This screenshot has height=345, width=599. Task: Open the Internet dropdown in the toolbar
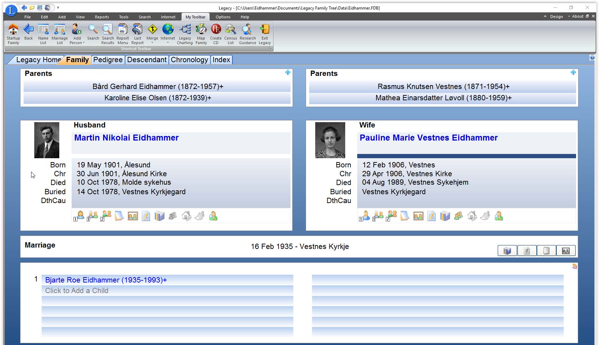pyautogui.click(x=168, y=43)
